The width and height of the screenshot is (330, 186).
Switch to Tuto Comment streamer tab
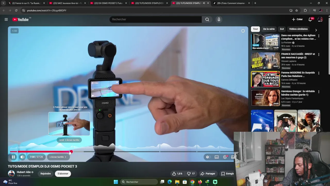(231, 3)
